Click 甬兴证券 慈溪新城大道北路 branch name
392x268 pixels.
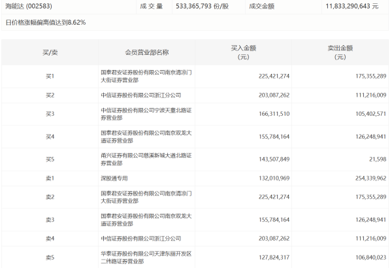146,159
